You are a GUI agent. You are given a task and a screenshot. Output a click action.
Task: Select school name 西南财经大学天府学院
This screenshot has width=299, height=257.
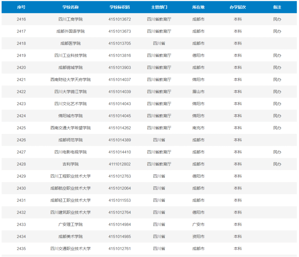[x=71, y=80]
